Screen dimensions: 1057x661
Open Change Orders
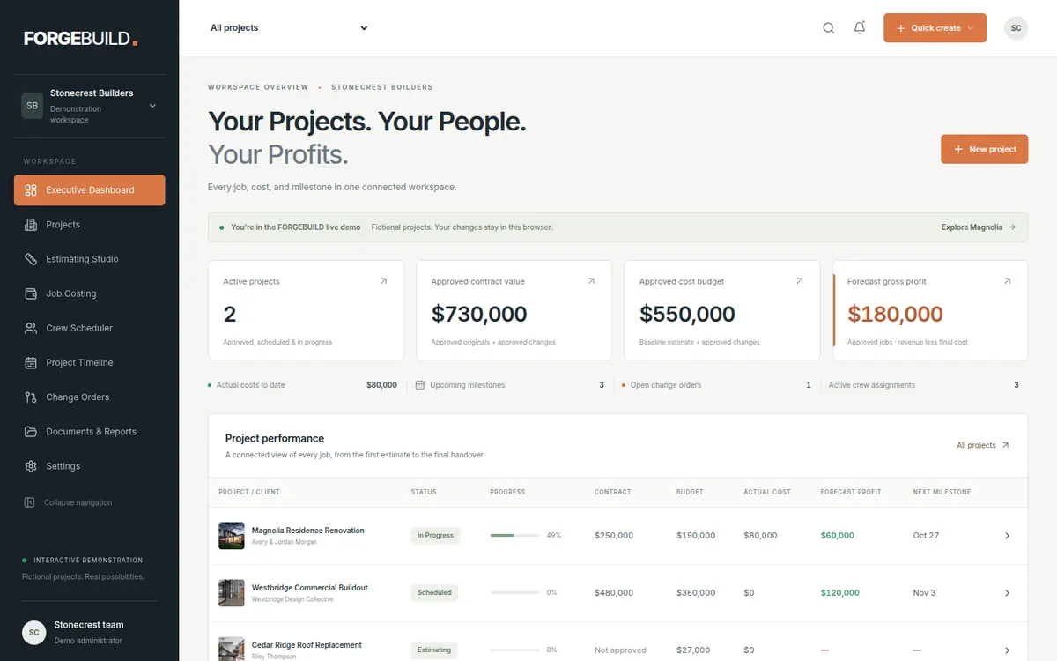[x=89, y=397]
